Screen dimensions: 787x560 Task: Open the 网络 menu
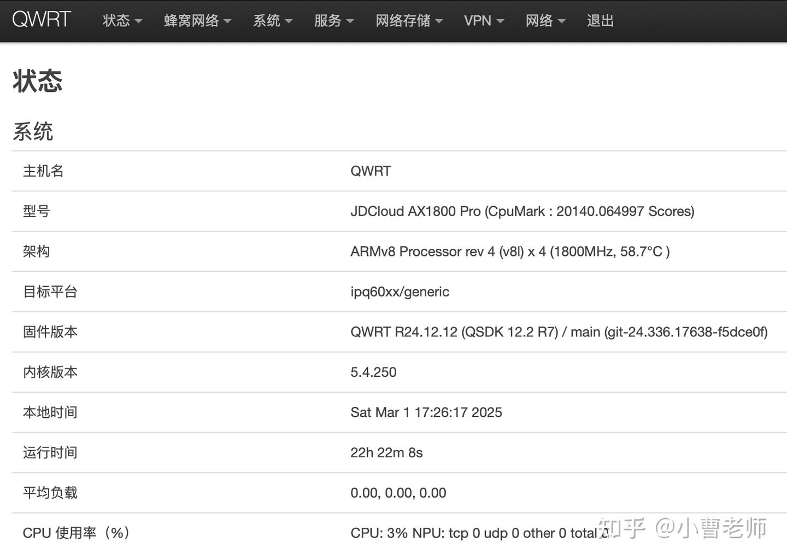pos(545,21)
